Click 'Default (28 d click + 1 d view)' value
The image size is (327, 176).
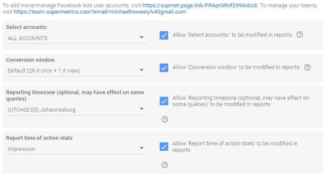[x=44, y=70]
